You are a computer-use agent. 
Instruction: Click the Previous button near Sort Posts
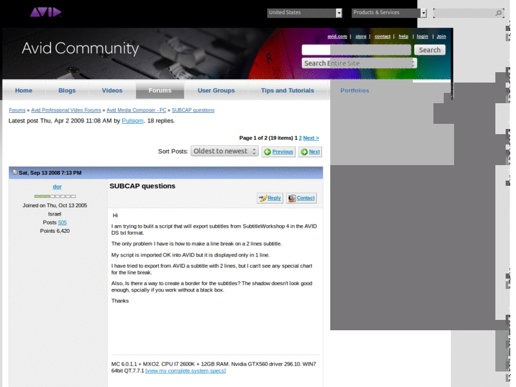[x=279, y=152]
